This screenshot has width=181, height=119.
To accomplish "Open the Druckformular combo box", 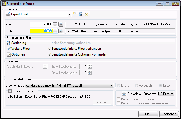I will (69, 86).
